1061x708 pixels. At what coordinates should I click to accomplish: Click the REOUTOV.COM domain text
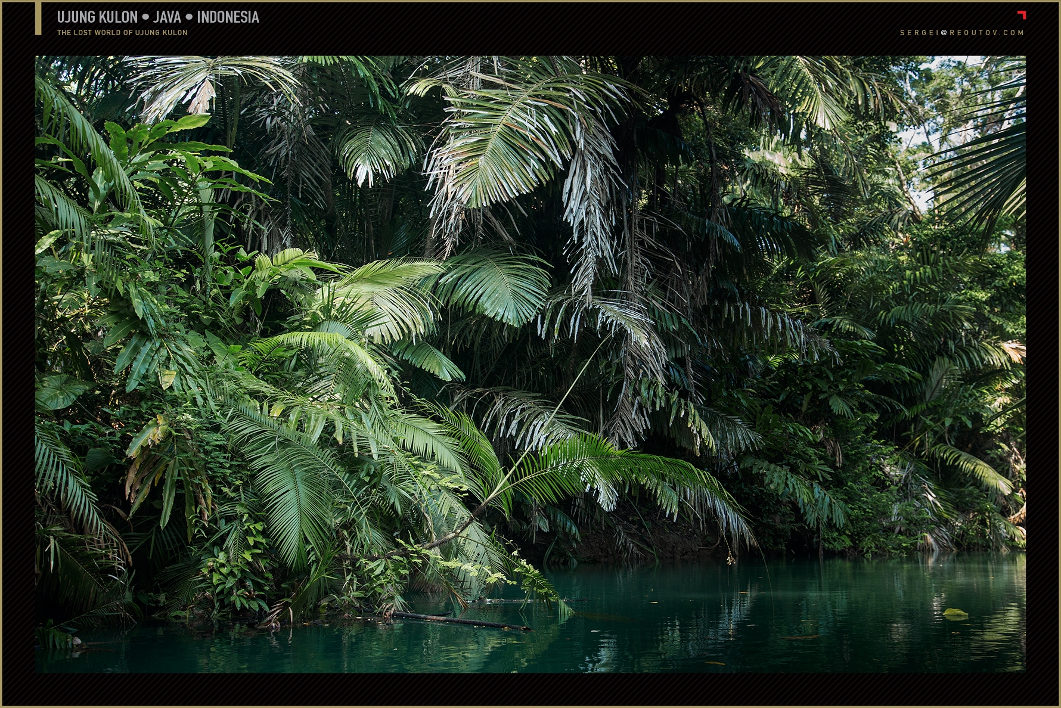pos(986,33)
